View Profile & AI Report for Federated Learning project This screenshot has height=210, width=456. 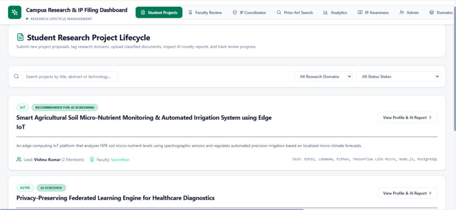408,193
